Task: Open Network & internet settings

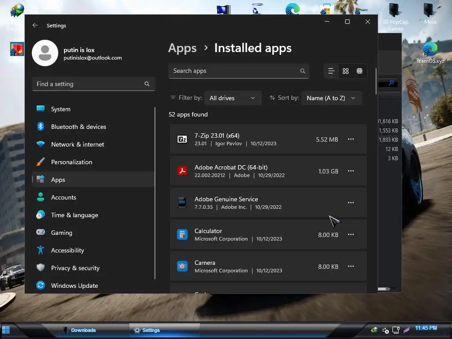Action: (94, 144)
